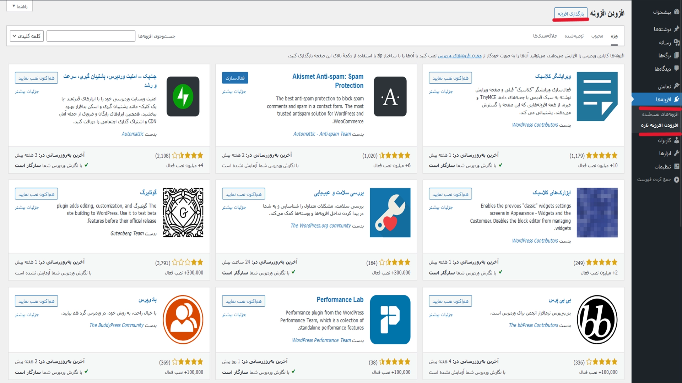Open جزئیات بیشتر for Akismet

[x=234, y=91]
